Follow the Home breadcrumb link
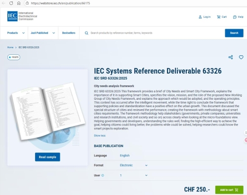Image resolution: width=247 pixels, height=195 pixels. pyautogui.click(x=10, y=47)
